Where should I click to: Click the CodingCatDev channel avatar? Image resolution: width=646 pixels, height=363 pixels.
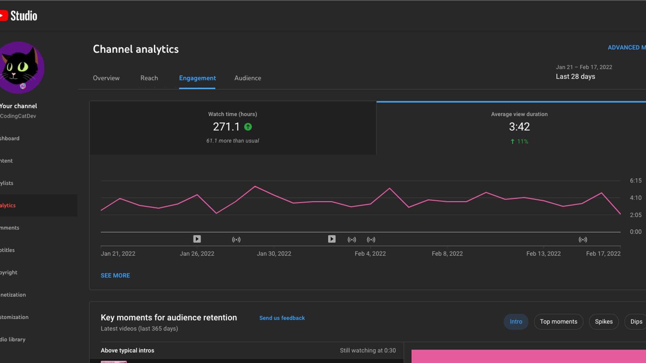pyautogui.click(x=20, y=67)
